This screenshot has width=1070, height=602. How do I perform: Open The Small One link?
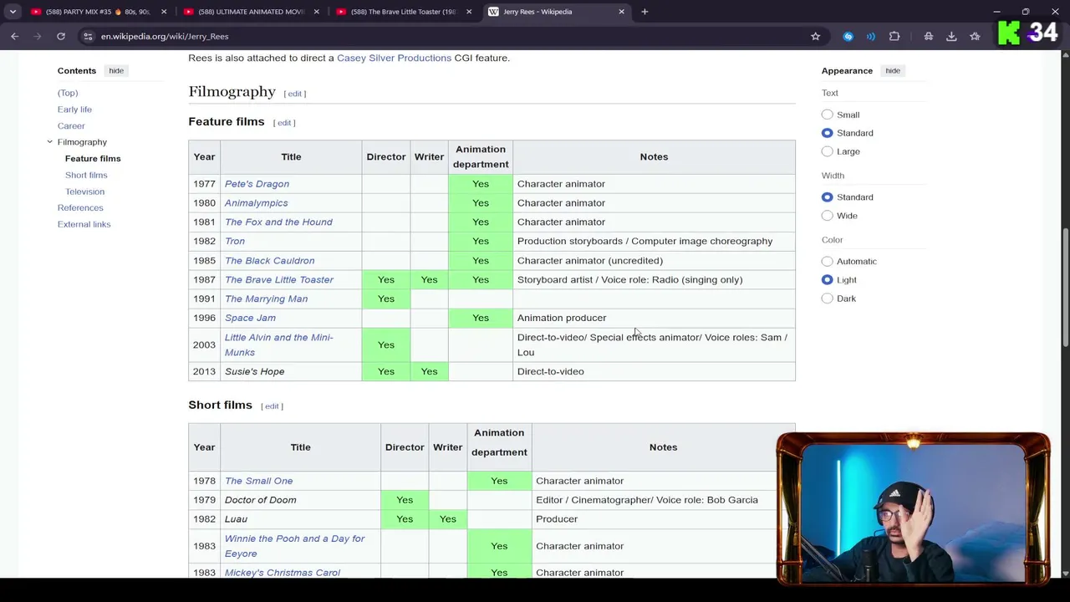click(x=258, y=482)
